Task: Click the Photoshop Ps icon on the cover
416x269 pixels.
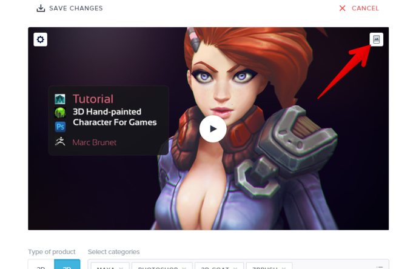Action: coord(60,127)
